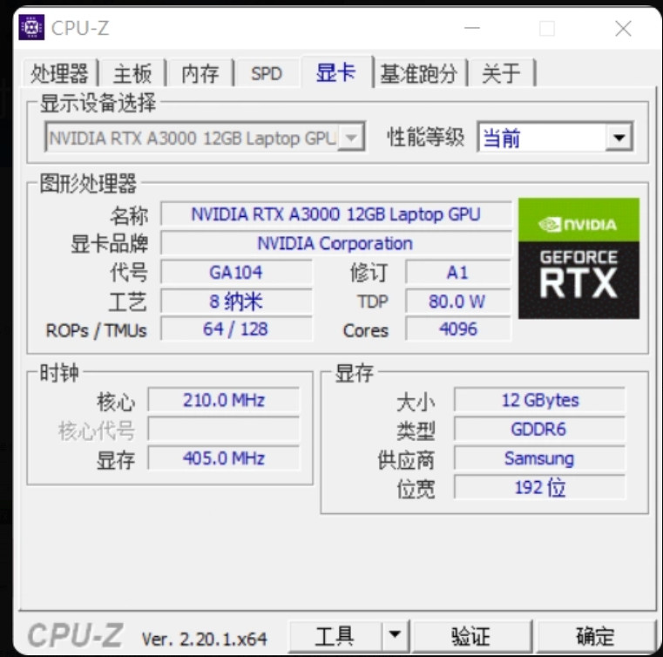Minimize the CPU-Z window
The height and width of the screenshot is (657, 663).
click(472, 29)
